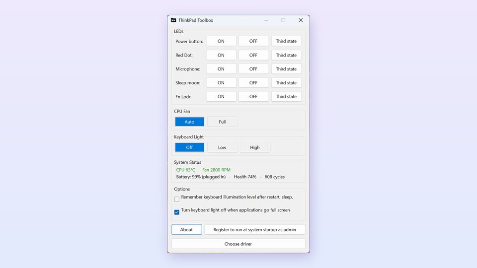The image size is (477, 268).
Task: Minimize the ThinkPad Toolbox window
Action: click(x=266, y=20)
